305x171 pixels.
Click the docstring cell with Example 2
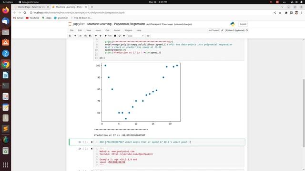(x=169, y=157)
